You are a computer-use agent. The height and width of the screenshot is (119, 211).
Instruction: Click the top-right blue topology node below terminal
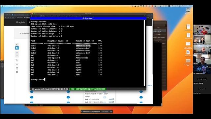(141, 92)
